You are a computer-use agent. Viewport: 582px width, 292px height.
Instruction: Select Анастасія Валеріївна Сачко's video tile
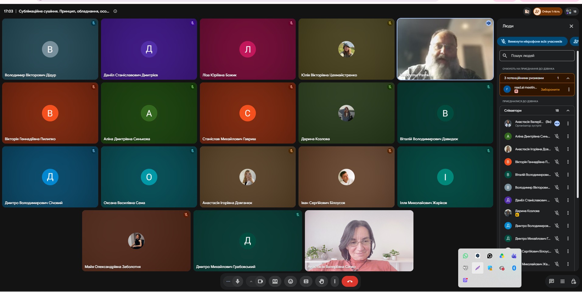[x=359, y=241]
